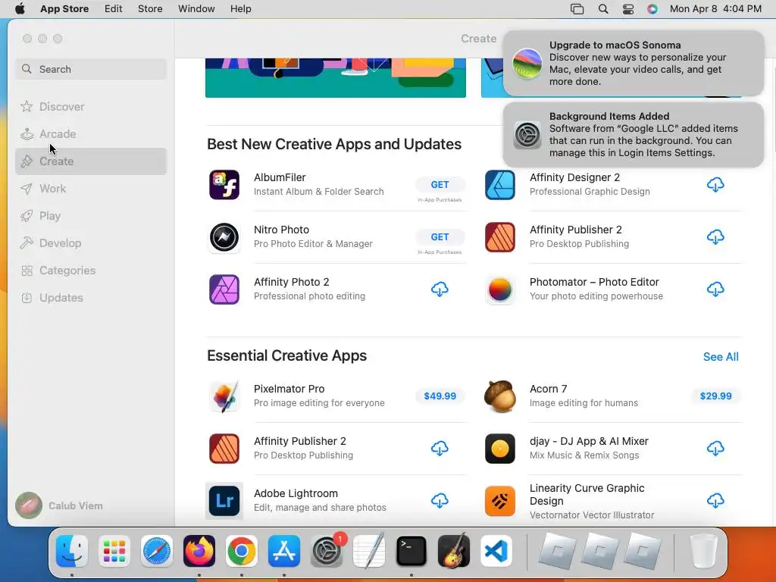
Task: Open the Pixelmator Pro app icon
Action: pos(224,396)
